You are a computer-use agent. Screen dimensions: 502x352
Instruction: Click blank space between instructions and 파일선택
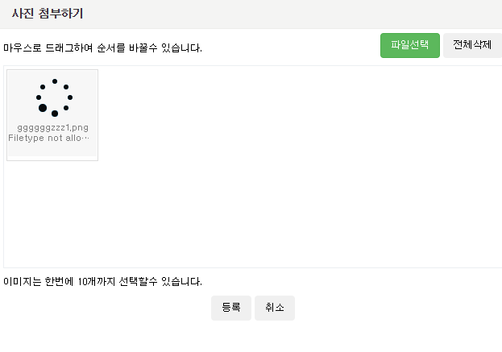(290, 48)
